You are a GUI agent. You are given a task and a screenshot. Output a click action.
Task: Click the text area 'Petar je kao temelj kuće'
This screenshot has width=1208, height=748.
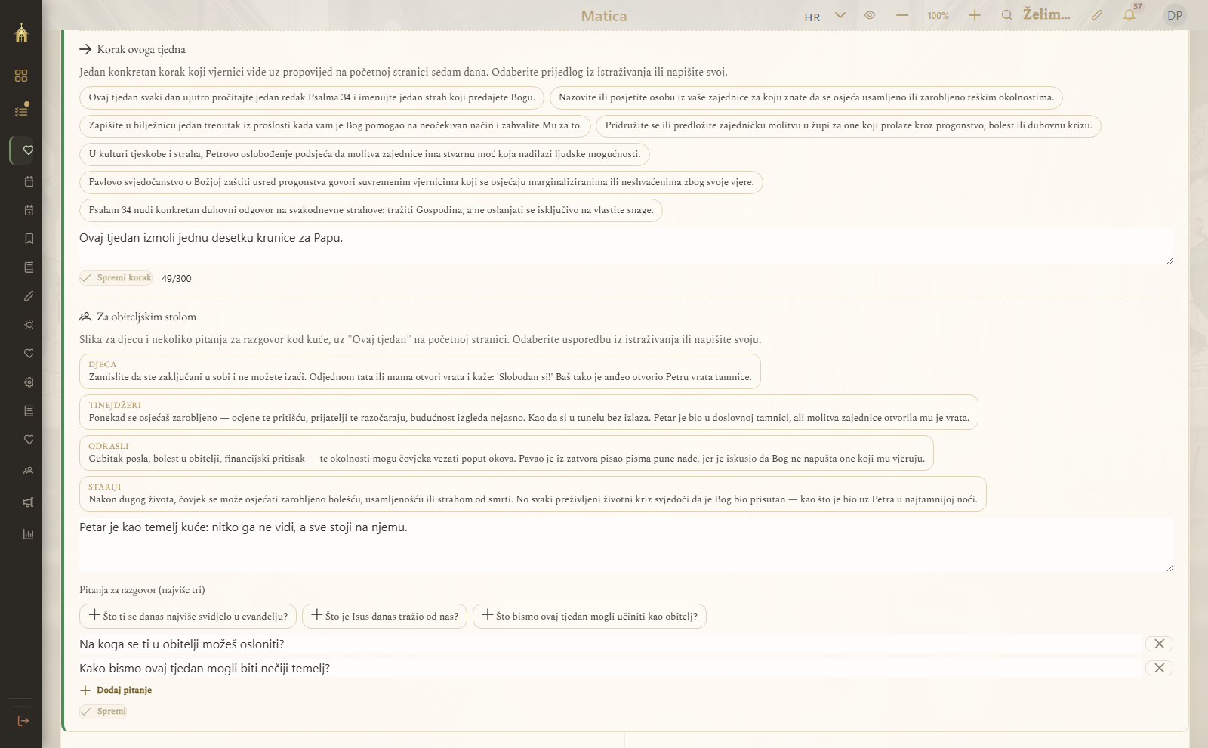[626, 545]
